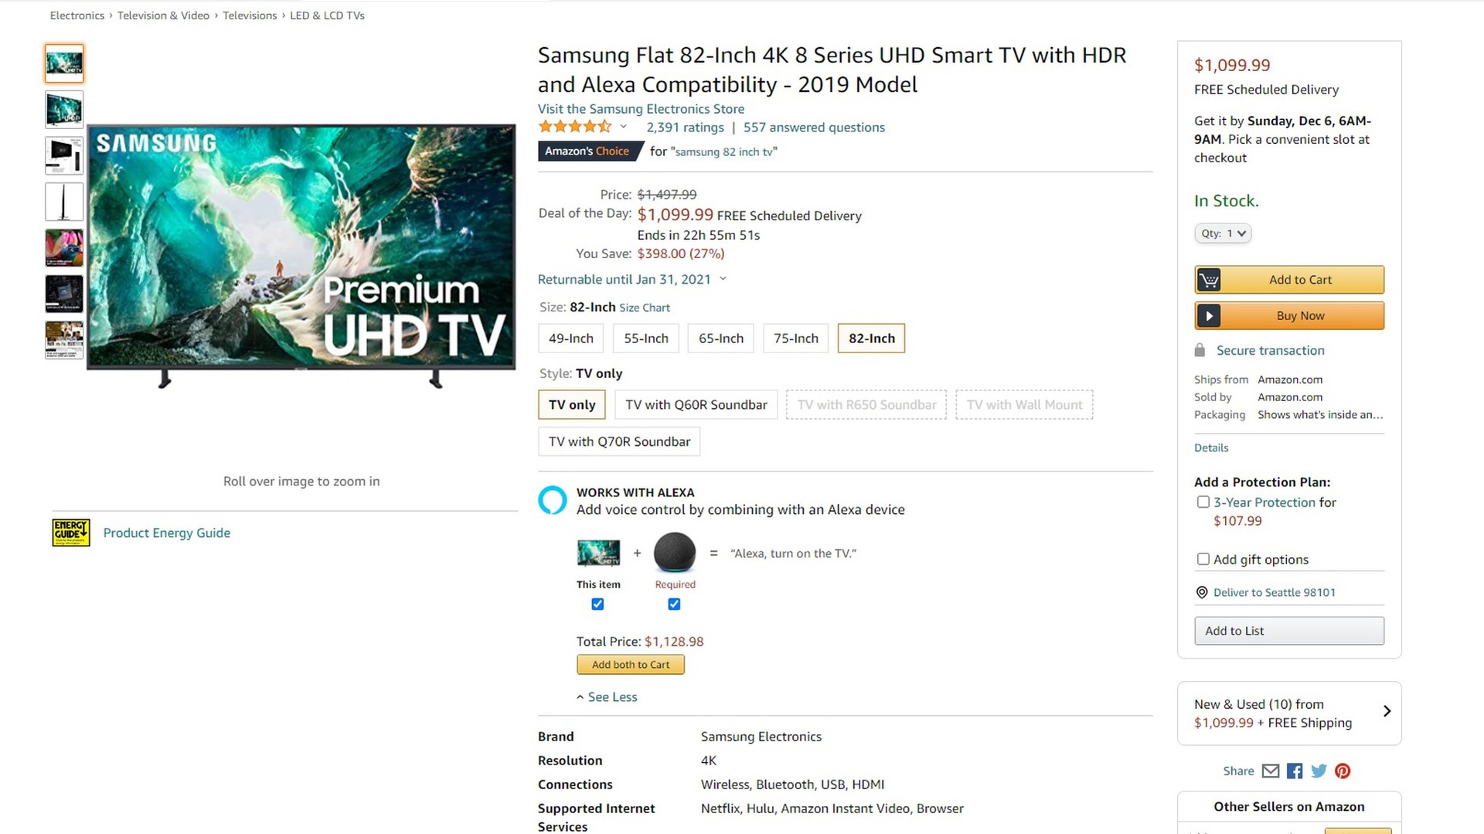Open the Qty quantity dropdown

(1223, 233)
